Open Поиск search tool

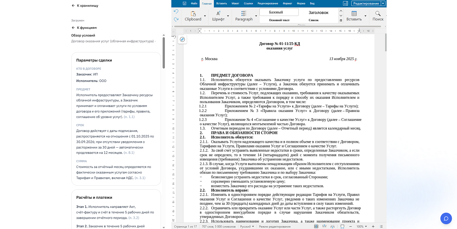(378, 16)
